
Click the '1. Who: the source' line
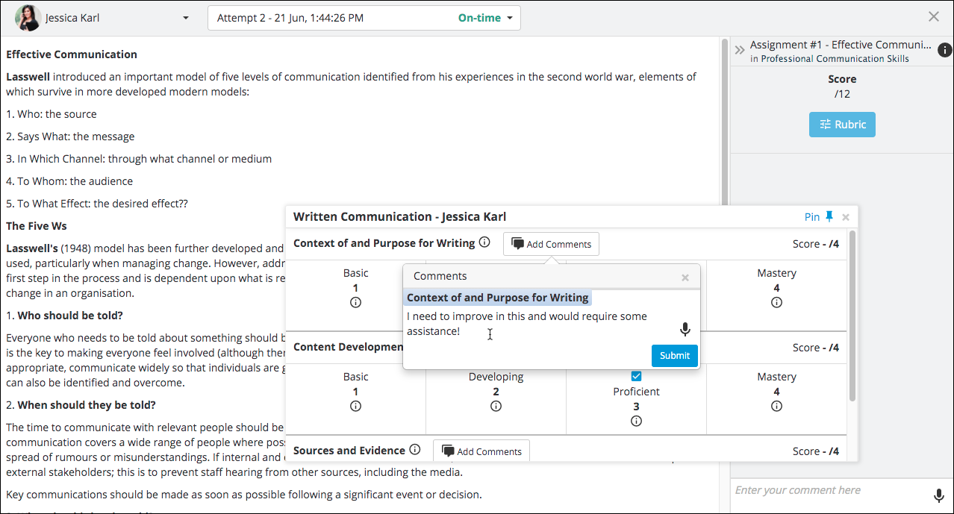pos(52,114)
